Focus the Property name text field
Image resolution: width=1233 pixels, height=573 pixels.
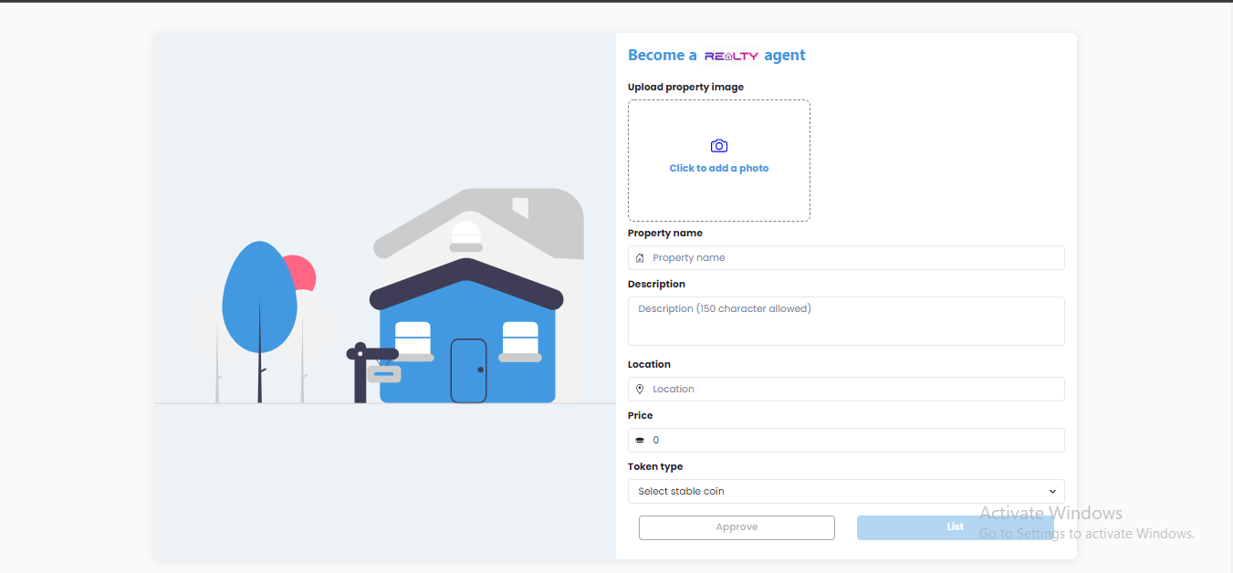pyautogui.click(x=846, y=258)
